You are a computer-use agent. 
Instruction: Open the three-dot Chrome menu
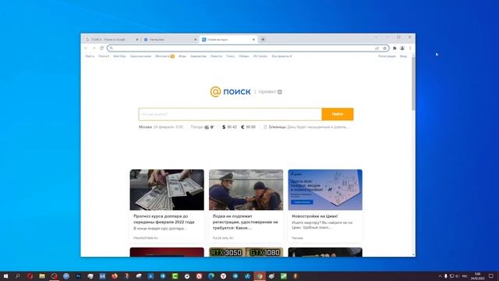410,48
